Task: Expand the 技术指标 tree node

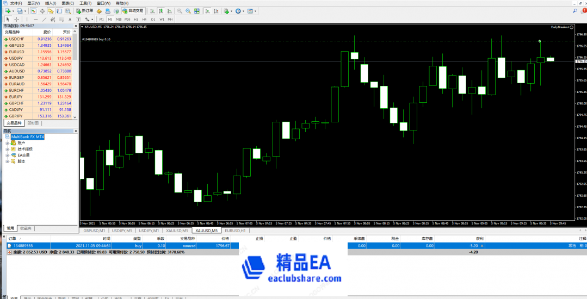Action: (x=7, y=149)
